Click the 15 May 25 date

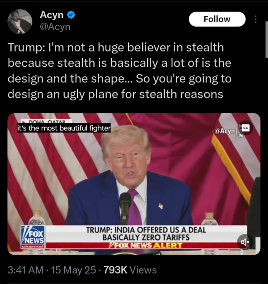coord(73,270)
